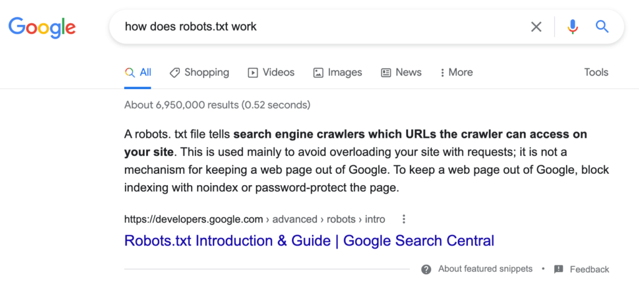Screen dimensions: 639x291
Task: Clear the search box with the X icon
Action: pos(536,26)
